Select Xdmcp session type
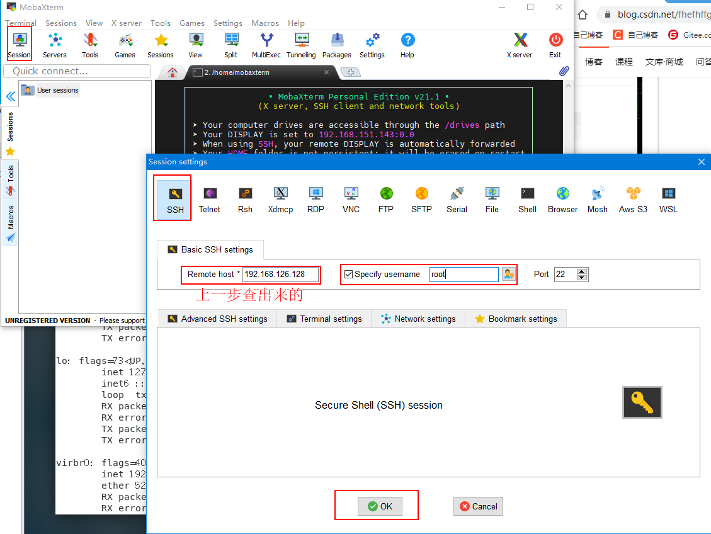The image size is (711, 534). click(281, 200)
